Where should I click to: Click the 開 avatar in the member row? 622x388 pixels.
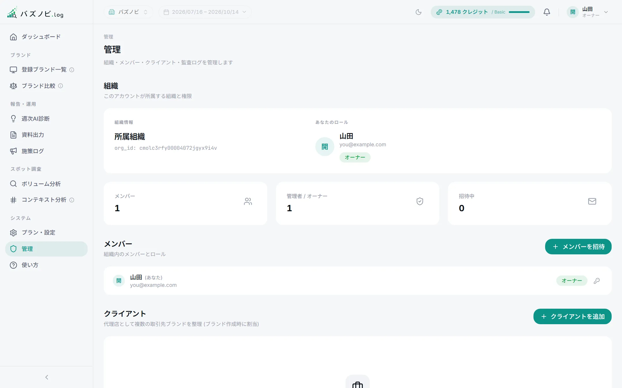click(119, 281)
